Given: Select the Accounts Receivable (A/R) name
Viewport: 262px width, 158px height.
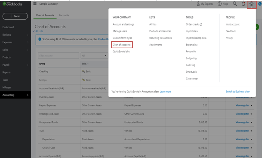Looking at the screenshot, I should click(52, 89).
